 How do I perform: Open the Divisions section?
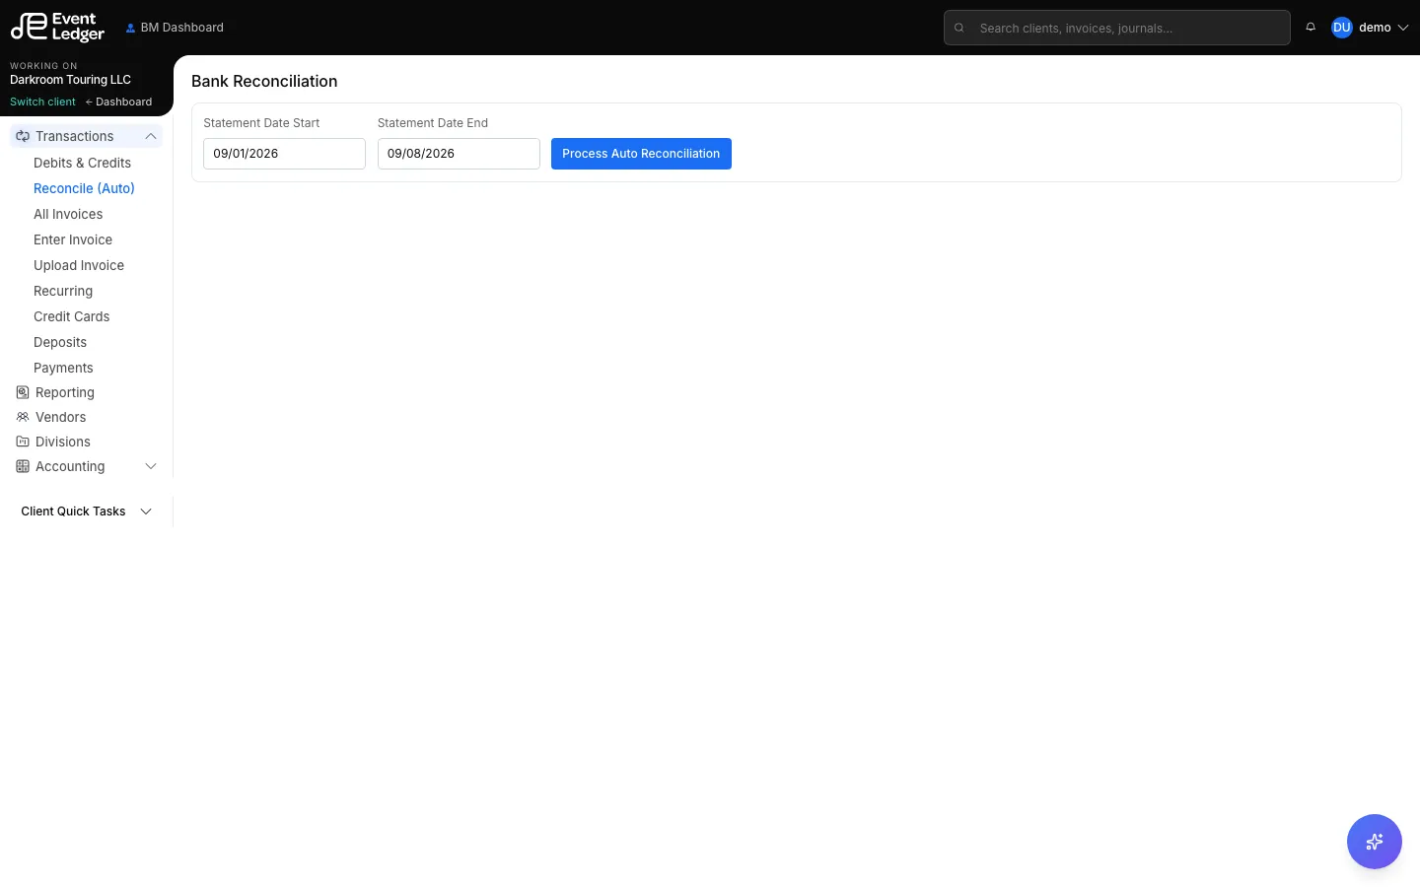coord(63,442)
